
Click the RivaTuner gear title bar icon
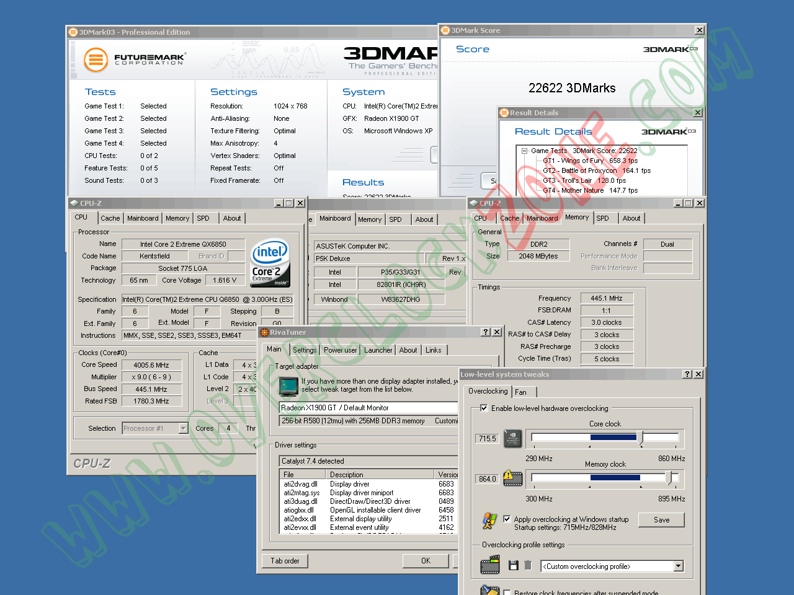tap(264, 332)
